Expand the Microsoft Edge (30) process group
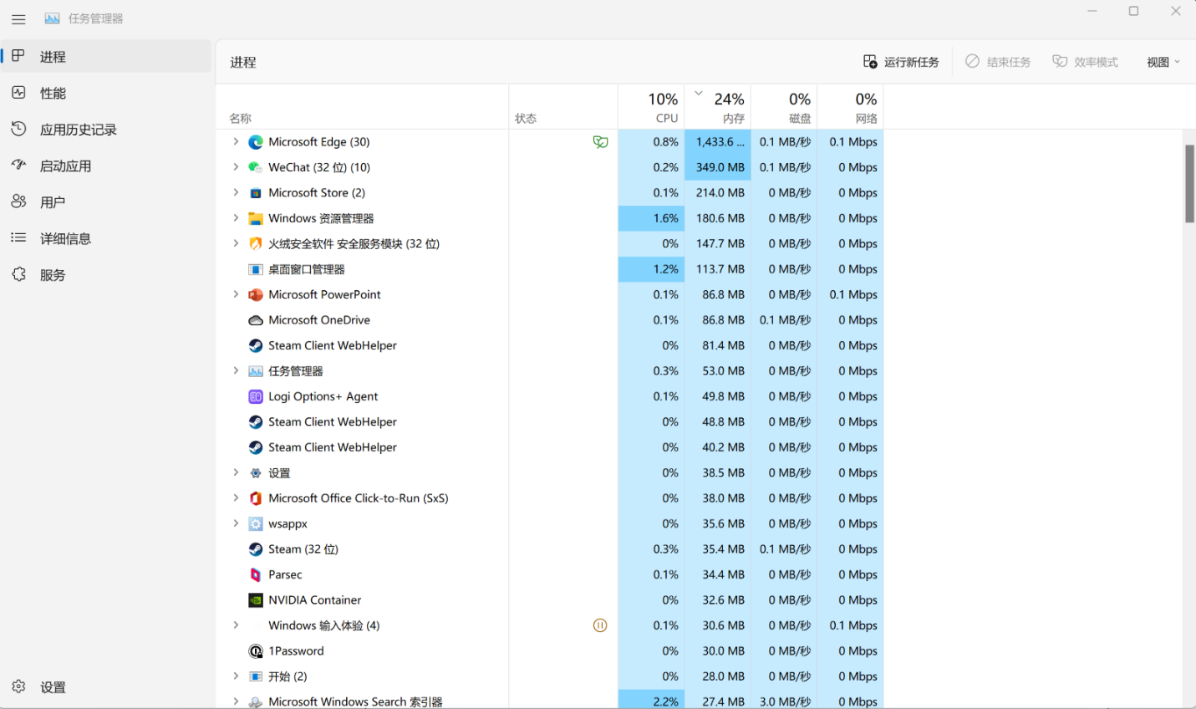The width and height of the screenshot is (1196, 709). 236,142
